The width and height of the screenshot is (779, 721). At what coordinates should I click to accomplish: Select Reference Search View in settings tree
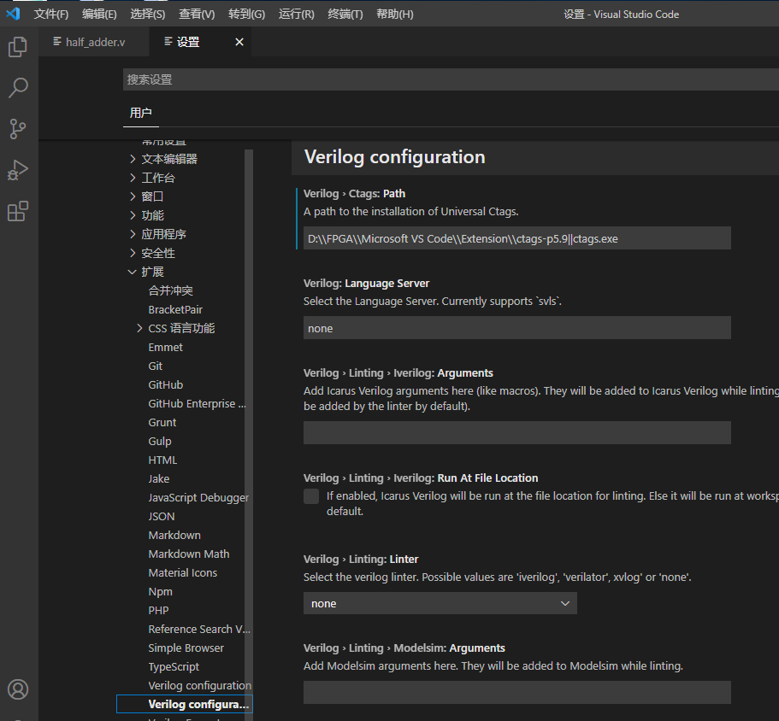click(x=199, y=630)
